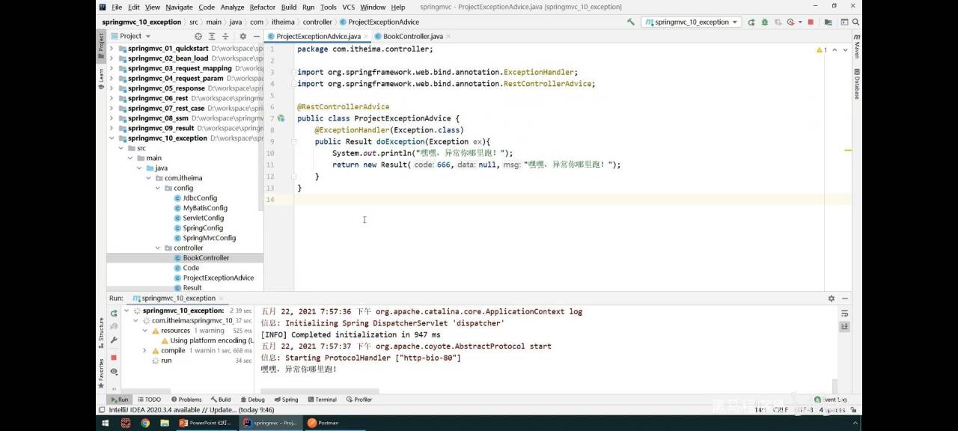Open the Project panel settings gear
Image resolution: width=958 pixels, height=431 pixels.
point(242,36)
